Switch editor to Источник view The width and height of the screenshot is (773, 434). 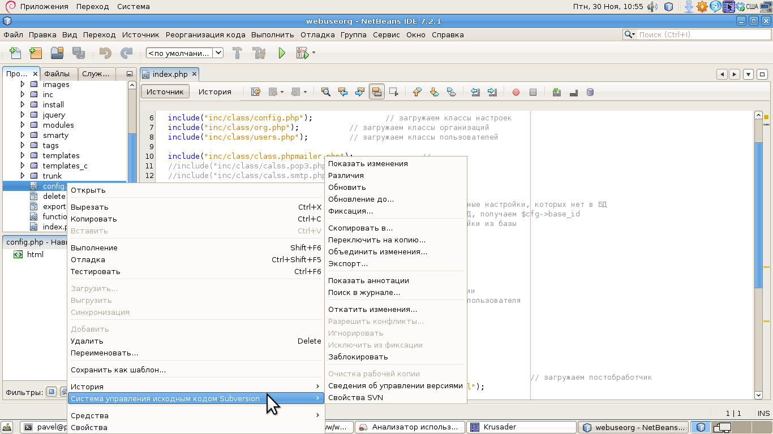pos(165,92)
